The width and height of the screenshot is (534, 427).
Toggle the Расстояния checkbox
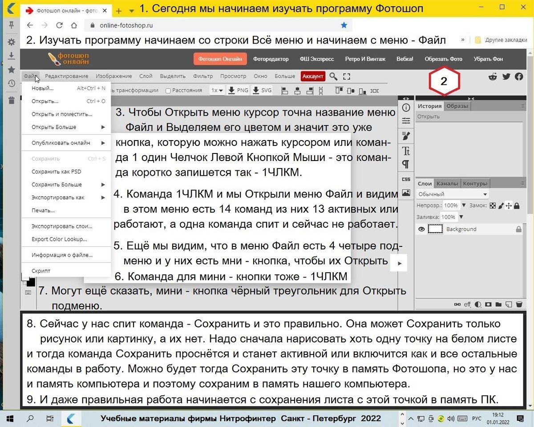(168, 90)
